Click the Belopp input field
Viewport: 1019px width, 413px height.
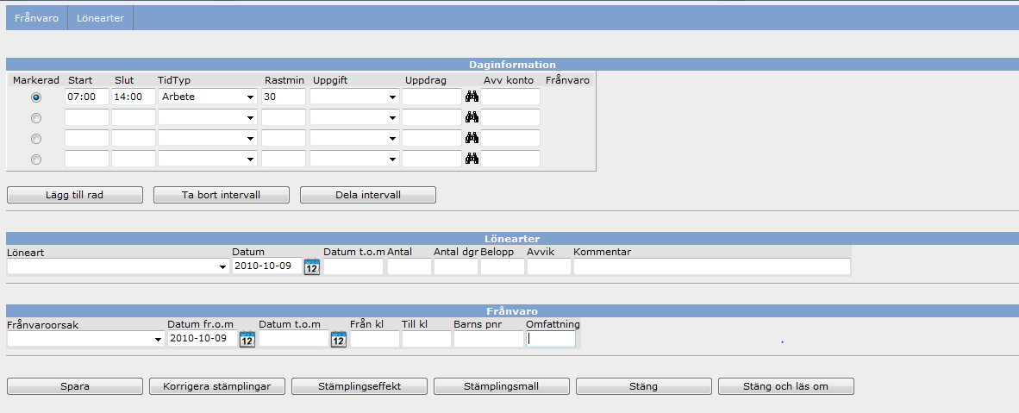[x=503, y=266]
